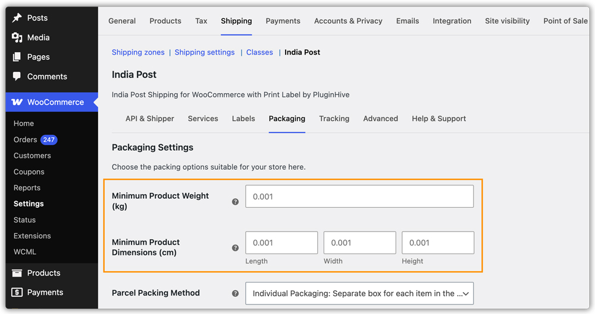Go to WooCommerce Customers
The width and height of the screenshot is (595, 314).
[32, 156]
